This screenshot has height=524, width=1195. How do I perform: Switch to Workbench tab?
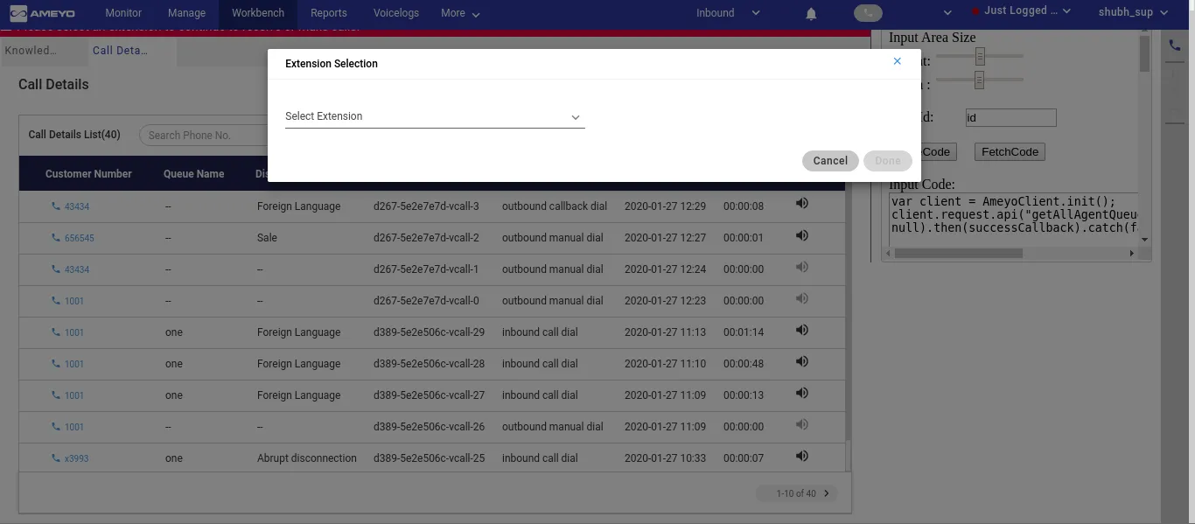258,13
